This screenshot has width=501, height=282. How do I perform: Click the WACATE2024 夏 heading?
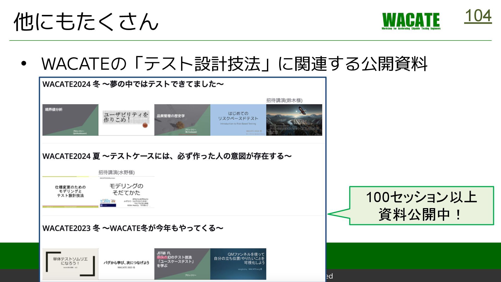(167, 156)
